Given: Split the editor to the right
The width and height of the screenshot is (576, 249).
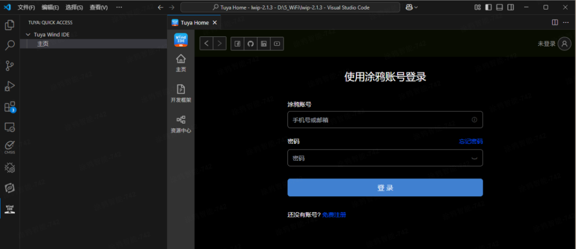Looking at the screenshot, I should click(555, 22).
